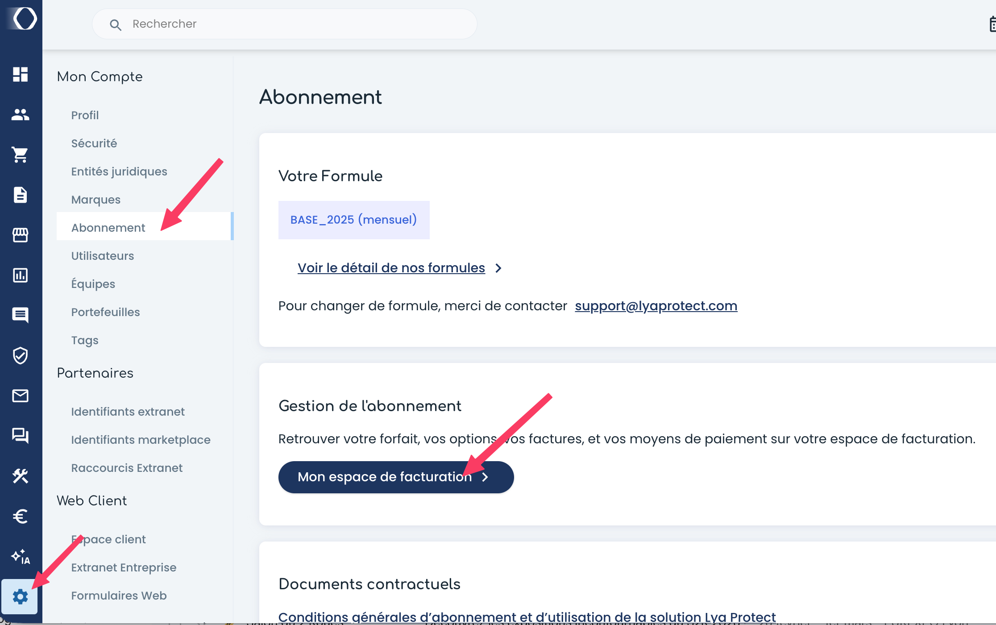This screenshot has height=625, width=996.
Task: Click chevron next to formules link
Action: coord(498,268)
